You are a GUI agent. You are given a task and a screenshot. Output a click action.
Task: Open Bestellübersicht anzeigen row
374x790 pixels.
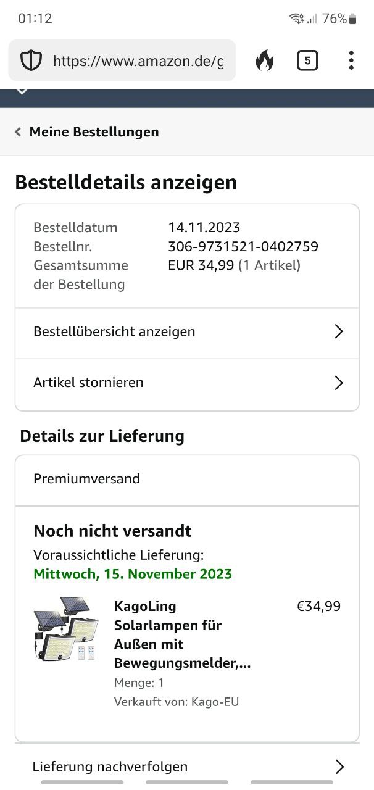click(187, 332)
